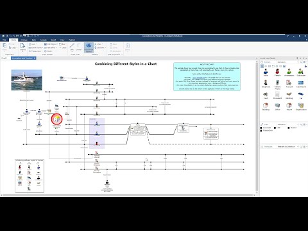Click the User palettes button

pos(99,44)
